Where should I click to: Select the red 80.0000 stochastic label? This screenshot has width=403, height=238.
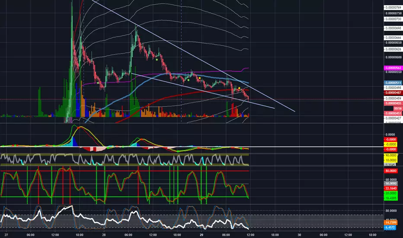tap(390, 171)
